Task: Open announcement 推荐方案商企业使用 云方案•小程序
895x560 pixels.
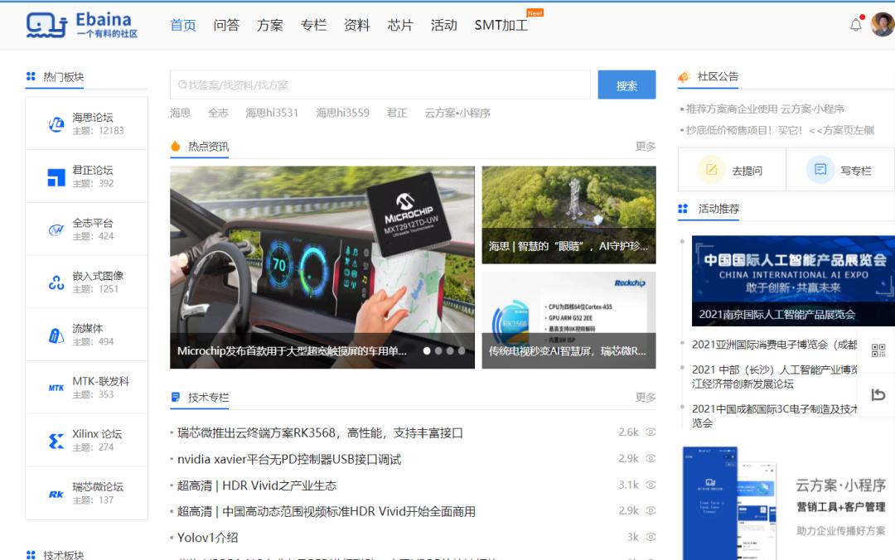Action: (765, 109)
